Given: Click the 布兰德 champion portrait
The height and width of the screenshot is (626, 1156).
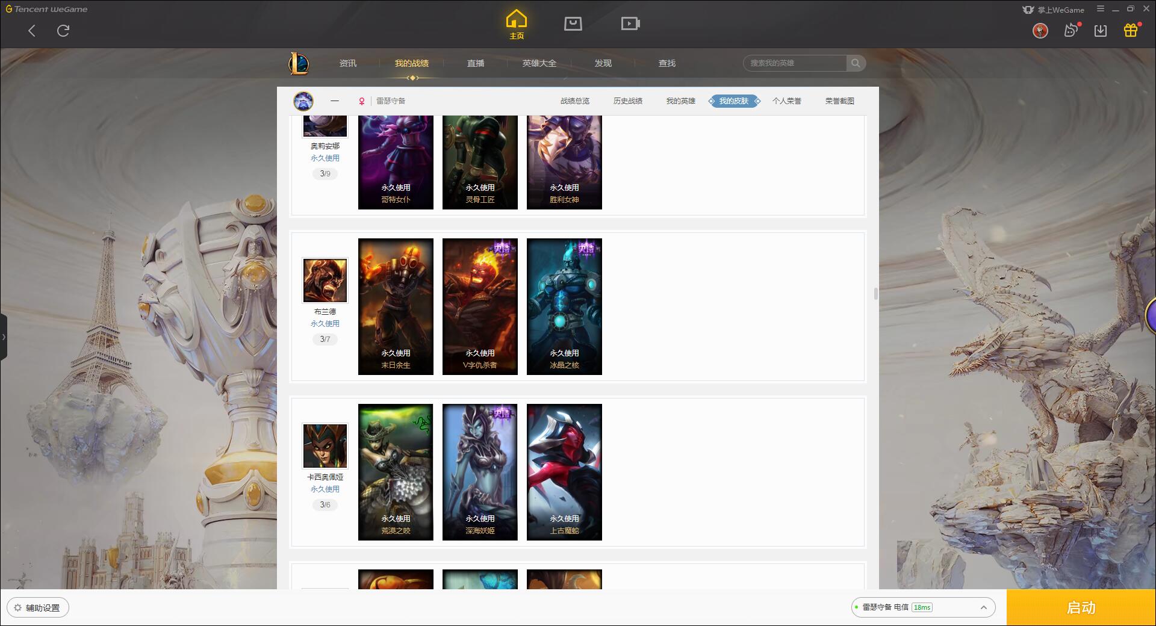Looking at the screenshot, I should coord(325,280).
